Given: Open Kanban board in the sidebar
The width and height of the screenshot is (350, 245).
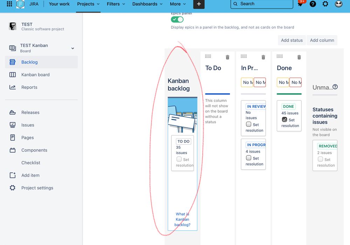Looking at the screenshot, I should [42, 75].
